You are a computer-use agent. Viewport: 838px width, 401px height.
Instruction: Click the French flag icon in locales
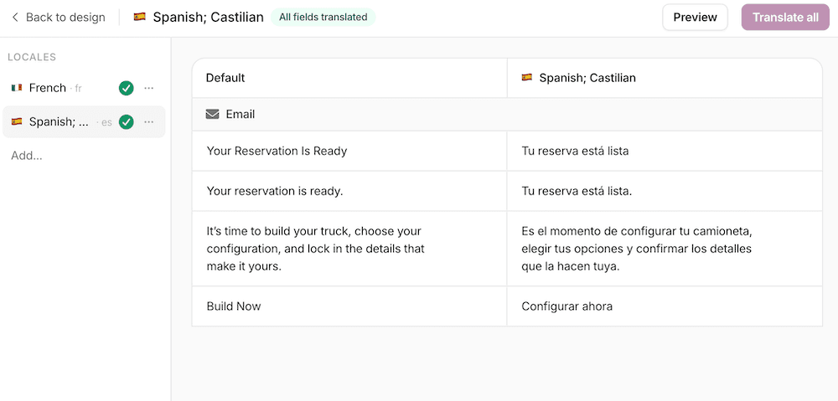pos(17,88)
